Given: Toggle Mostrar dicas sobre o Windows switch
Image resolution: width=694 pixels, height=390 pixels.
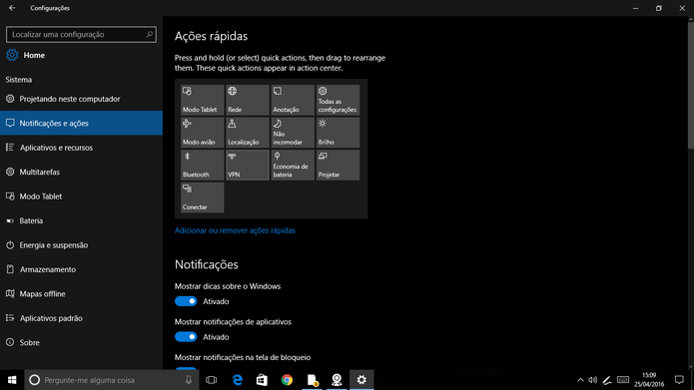Looking at the screenshot, I should pyautogui.click(x=186, y=301).
